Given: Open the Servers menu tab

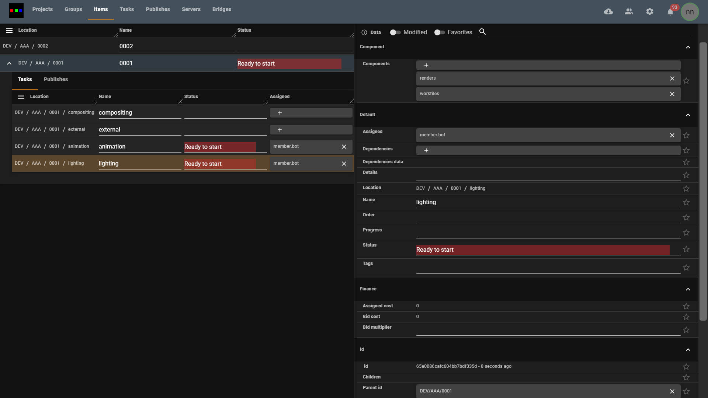Looking at the screenshot, I should coord(191,9).
